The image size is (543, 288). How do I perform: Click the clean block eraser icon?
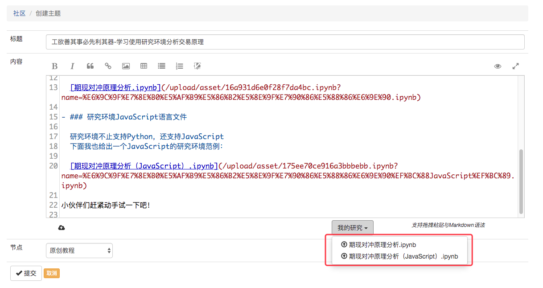pyautogui.click(x=197, y=66)
